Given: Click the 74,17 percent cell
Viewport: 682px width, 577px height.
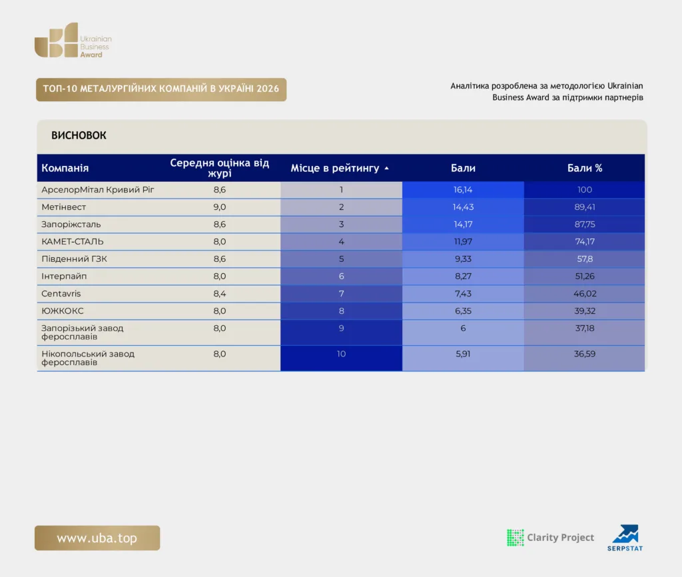Looking at the screenshot, I should 585,241.
